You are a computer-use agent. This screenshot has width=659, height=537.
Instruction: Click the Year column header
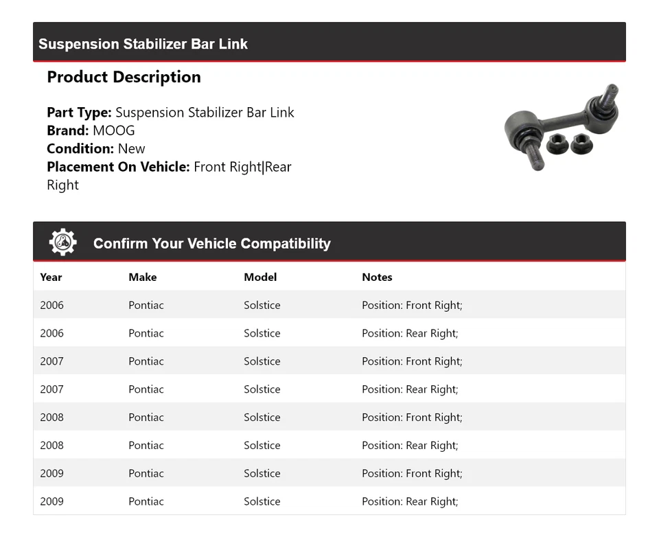coord(51,277)
